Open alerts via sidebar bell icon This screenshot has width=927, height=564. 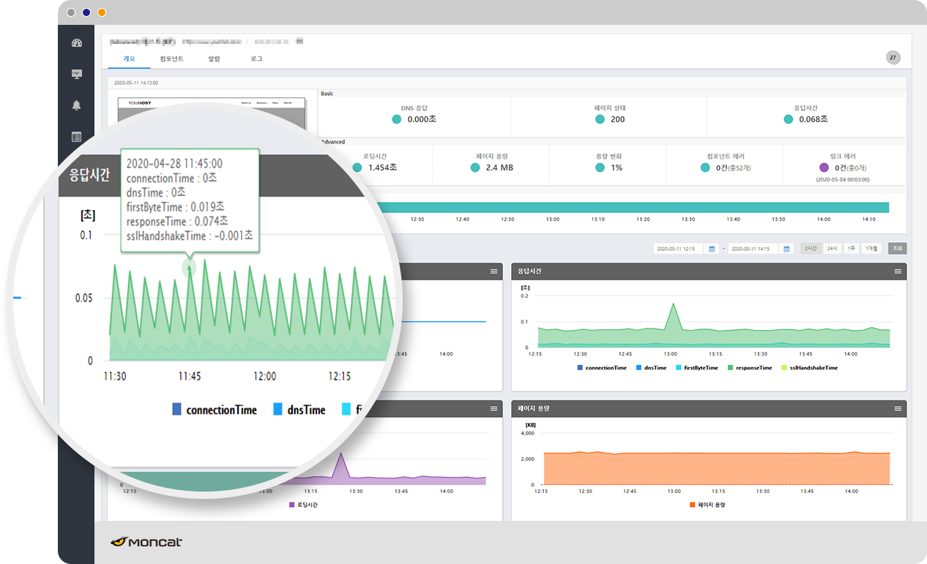(77, 105)
